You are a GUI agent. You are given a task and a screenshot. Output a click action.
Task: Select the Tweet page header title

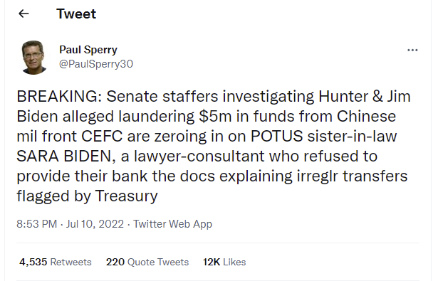76,14
